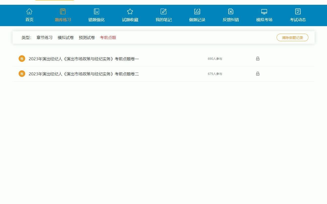Open the 模拟考场 monitor icon
327x204 pixels.
264,12
